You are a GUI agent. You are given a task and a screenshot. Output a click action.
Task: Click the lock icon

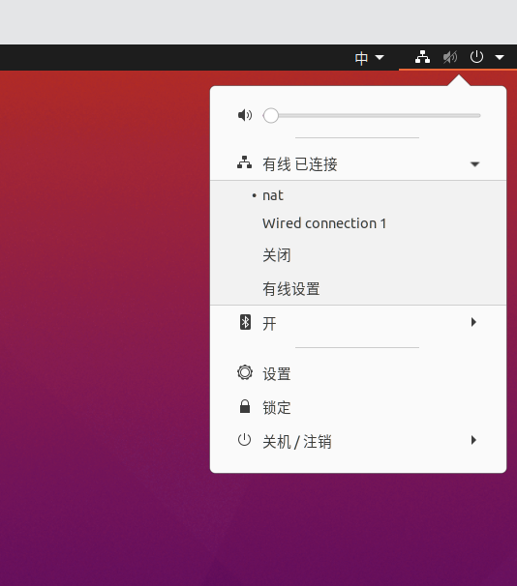[x=245, y=406]
